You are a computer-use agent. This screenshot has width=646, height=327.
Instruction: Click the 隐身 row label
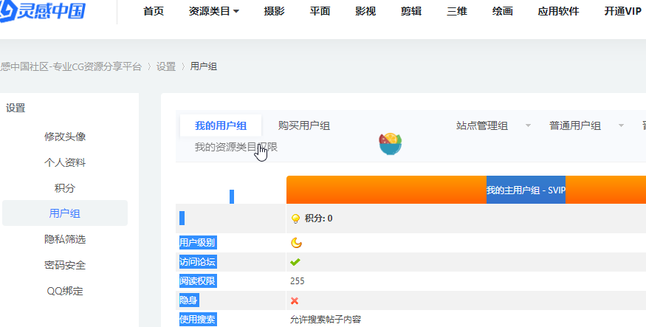[188, 300]
